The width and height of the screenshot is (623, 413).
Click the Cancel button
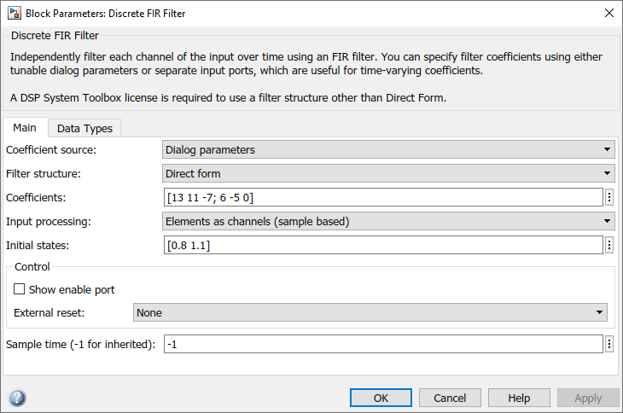point(450,398)
